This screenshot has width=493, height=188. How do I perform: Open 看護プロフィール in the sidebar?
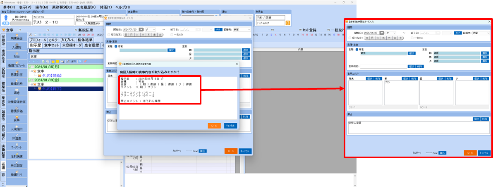17,64
